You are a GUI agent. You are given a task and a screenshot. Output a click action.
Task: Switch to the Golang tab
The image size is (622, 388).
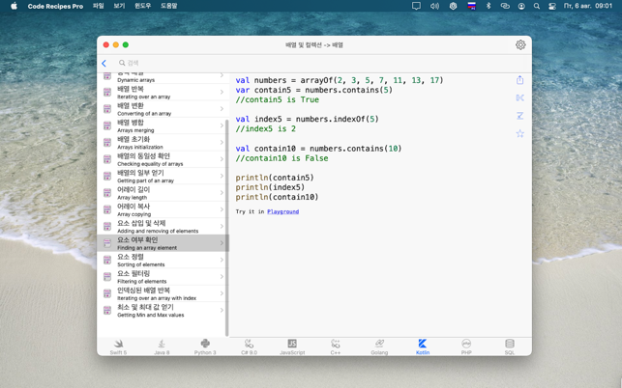379,346
